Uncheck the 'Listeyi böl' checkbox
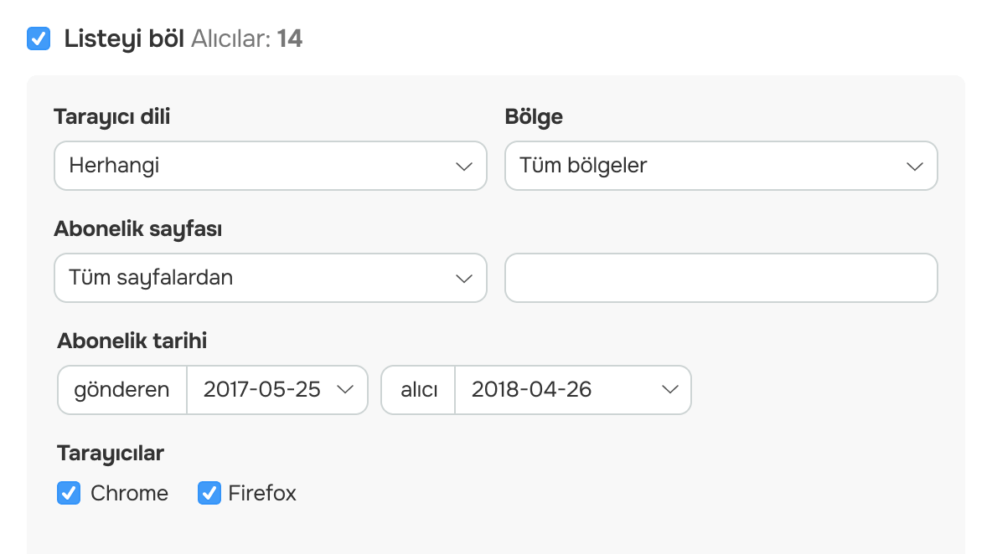Screen dimensions: 992x554 tap(39, 38)
